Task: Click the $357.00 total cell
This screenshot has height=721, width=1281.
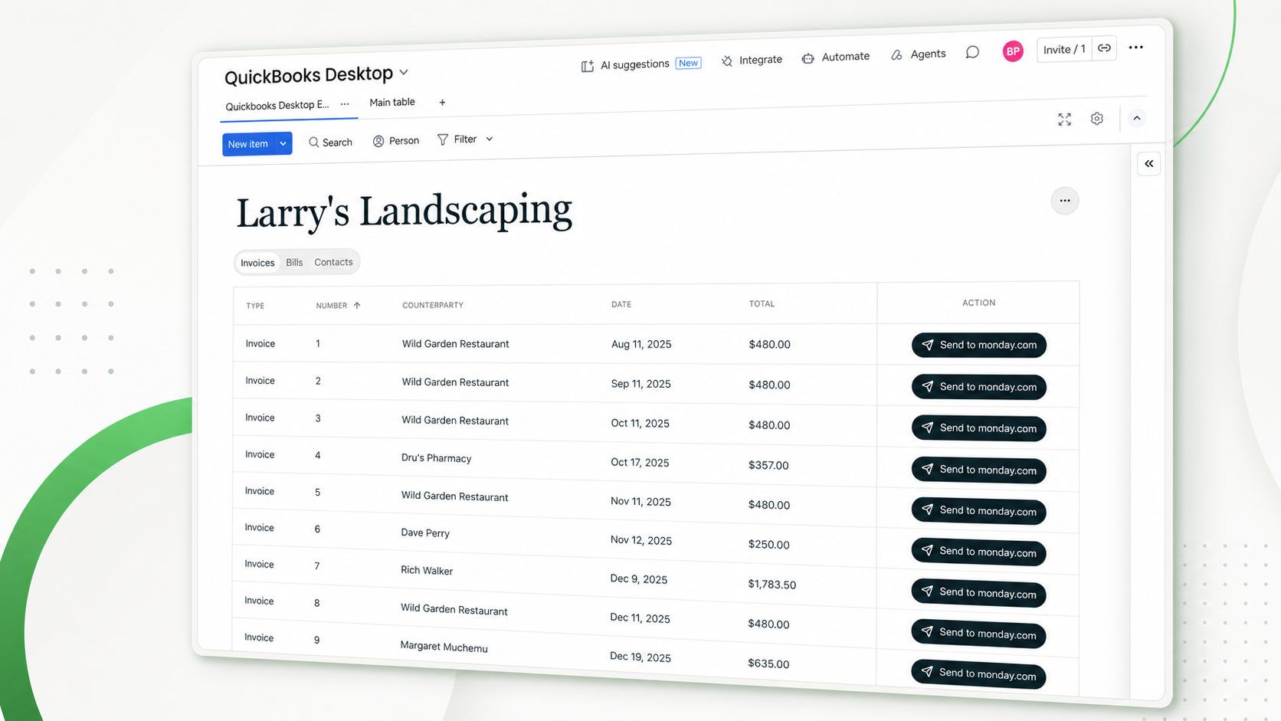Action: pos(768,465)
